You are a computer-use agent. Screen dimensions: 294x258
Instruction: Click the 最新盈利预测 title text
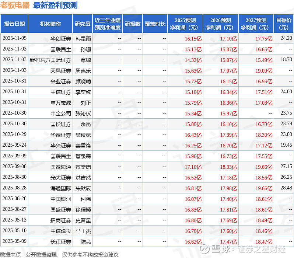coord(55,5)
